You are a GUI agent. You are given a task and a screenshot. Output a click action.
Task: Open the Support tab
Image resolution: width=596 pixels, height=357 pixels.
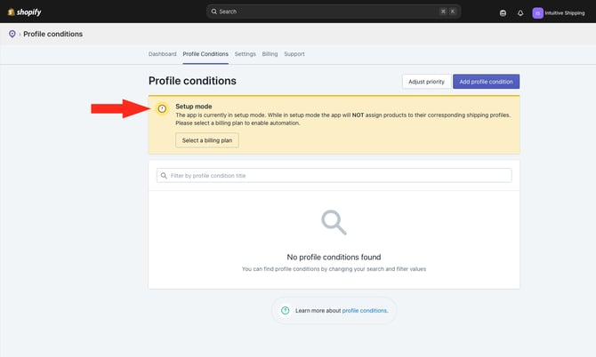pos(294,54)
